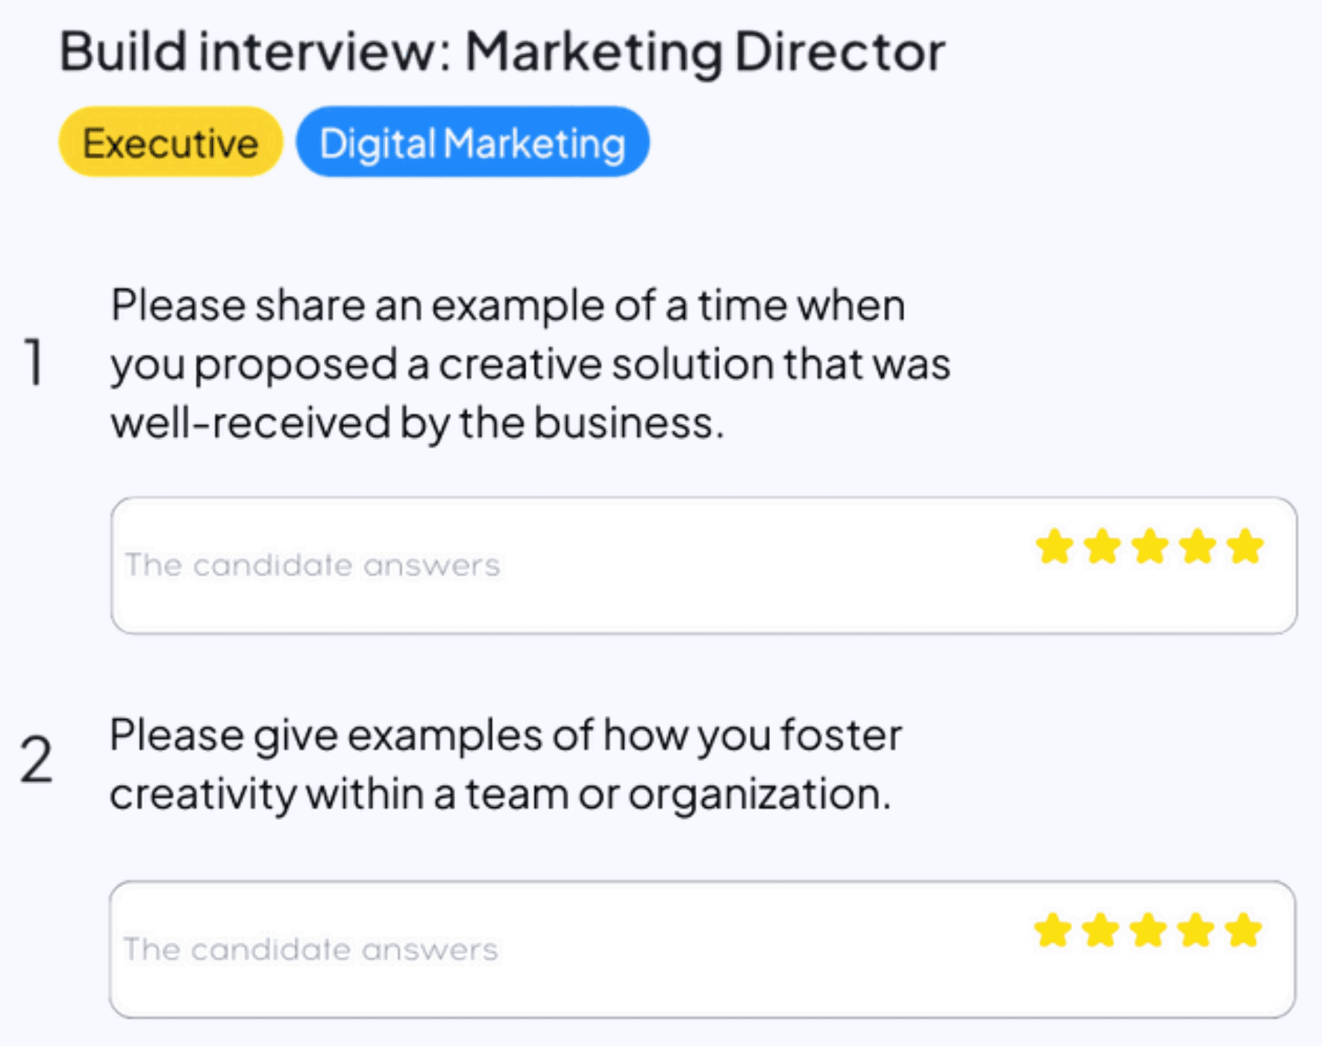Give question 2 answer four stars
The width and height of the screenshot is (1322, 1046).
coord(1196,930)
